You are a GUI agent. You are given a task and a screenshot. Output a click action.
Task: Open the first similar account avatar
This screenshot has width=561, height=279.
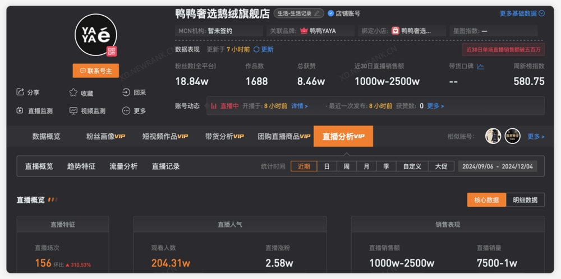coord(493,136)
